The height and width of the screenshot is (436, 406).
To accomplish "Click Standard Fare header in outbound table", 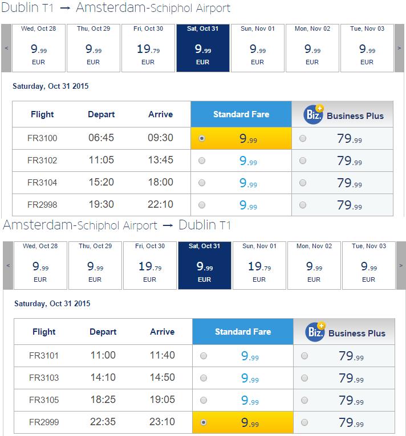I will tap(241, 114).
